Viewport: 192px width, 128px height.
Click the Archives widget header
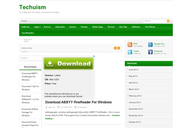point(149,63)
